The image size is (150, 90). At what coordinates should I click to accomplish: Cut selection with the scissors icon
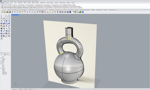click(x=15, y=12)
